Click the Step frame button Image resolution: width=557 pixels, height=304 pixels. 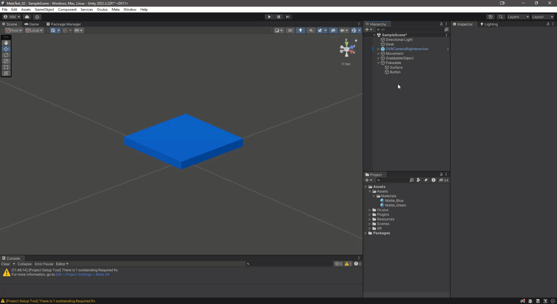(288, 17)
